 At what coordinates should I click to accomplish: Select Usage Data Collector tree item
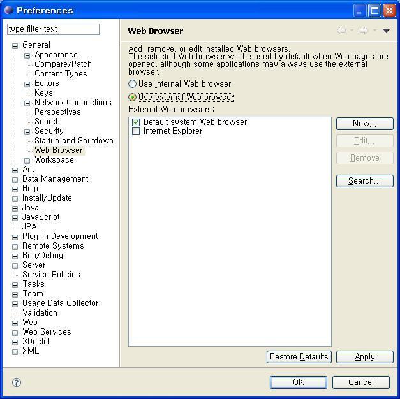point(61,303)
